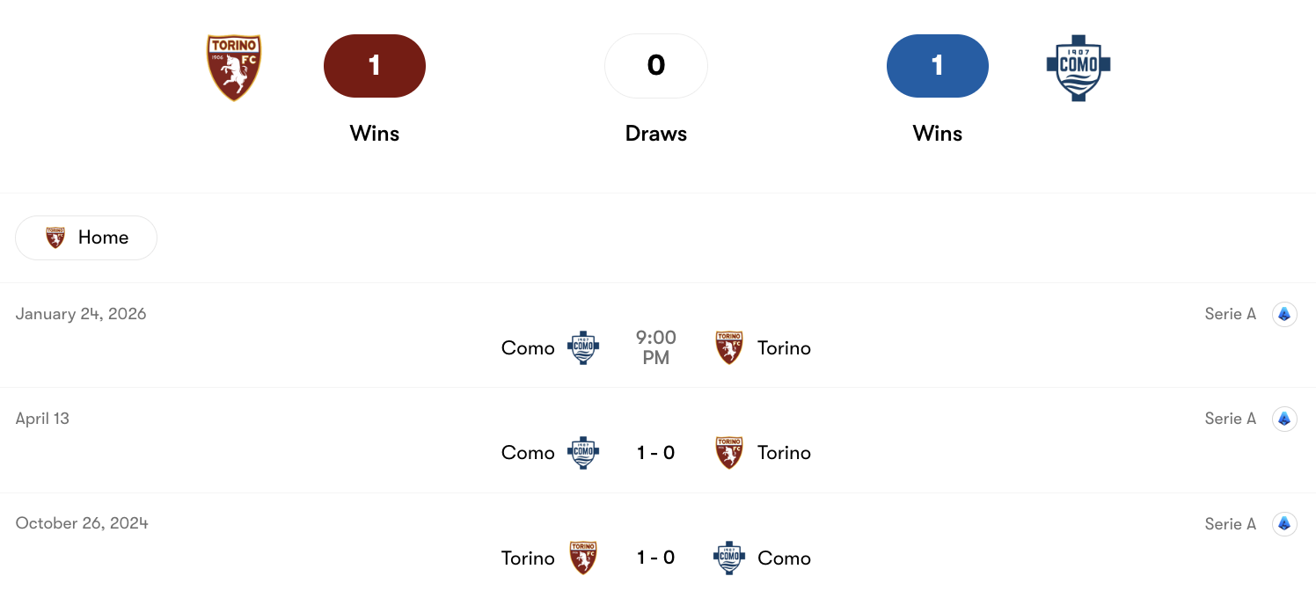
Task: Toggle the Home matches filter
Action: click(x=86, y=237)
